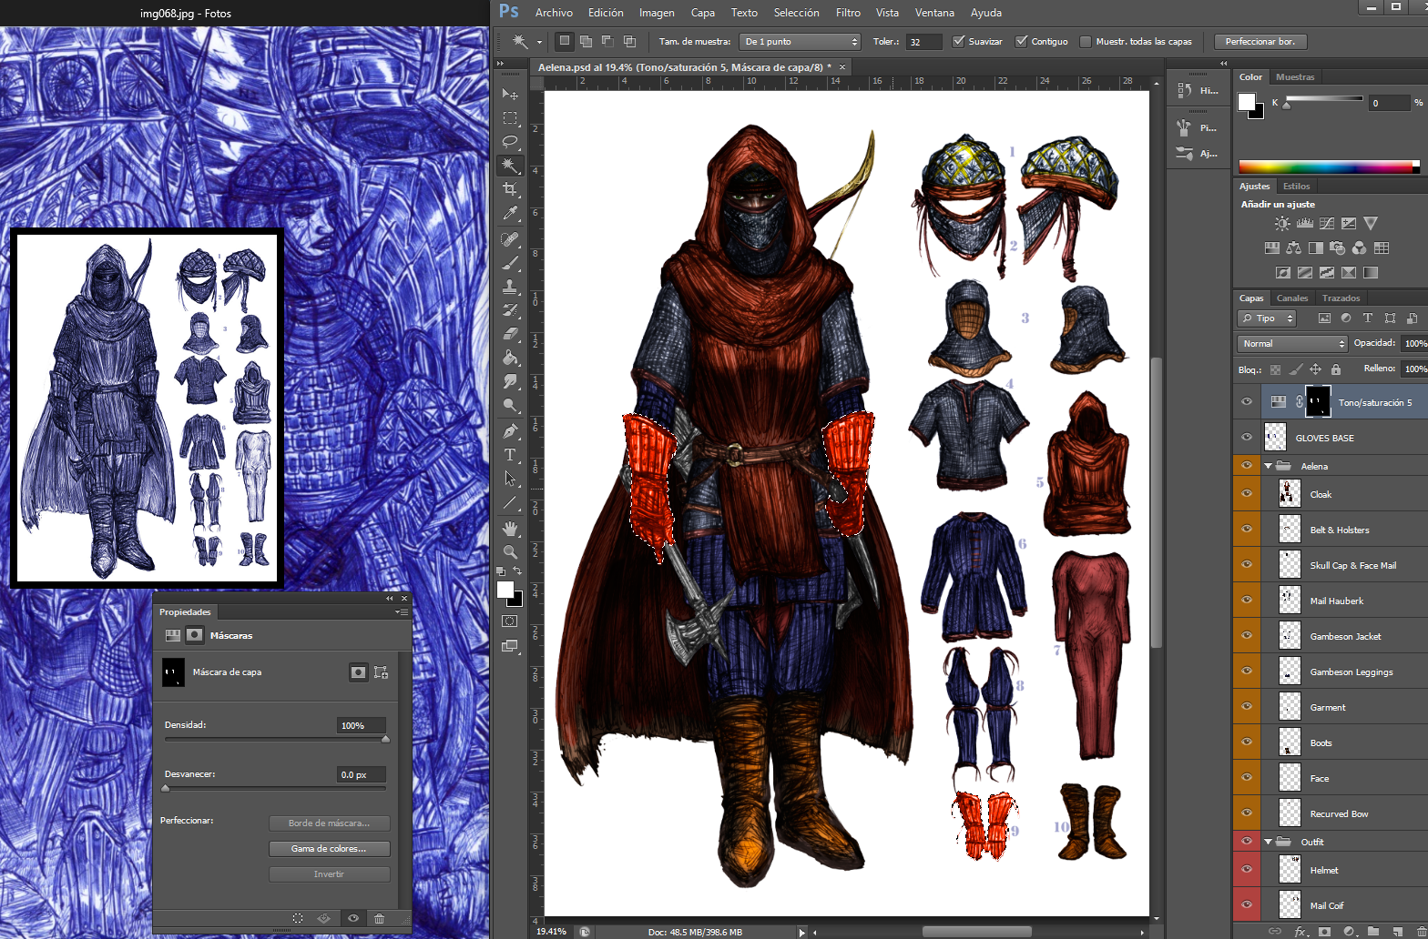Open the Tipo layer filter dropdown
This screenshot has width=1428, height=939.
pyautogui.click(x=1266, y=318)
